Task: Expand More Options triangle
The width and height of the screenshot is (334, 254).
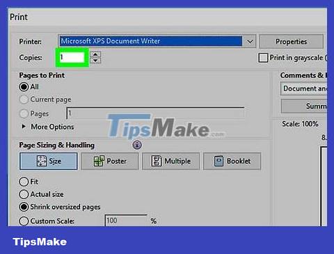Action: [x=24, y=127]
